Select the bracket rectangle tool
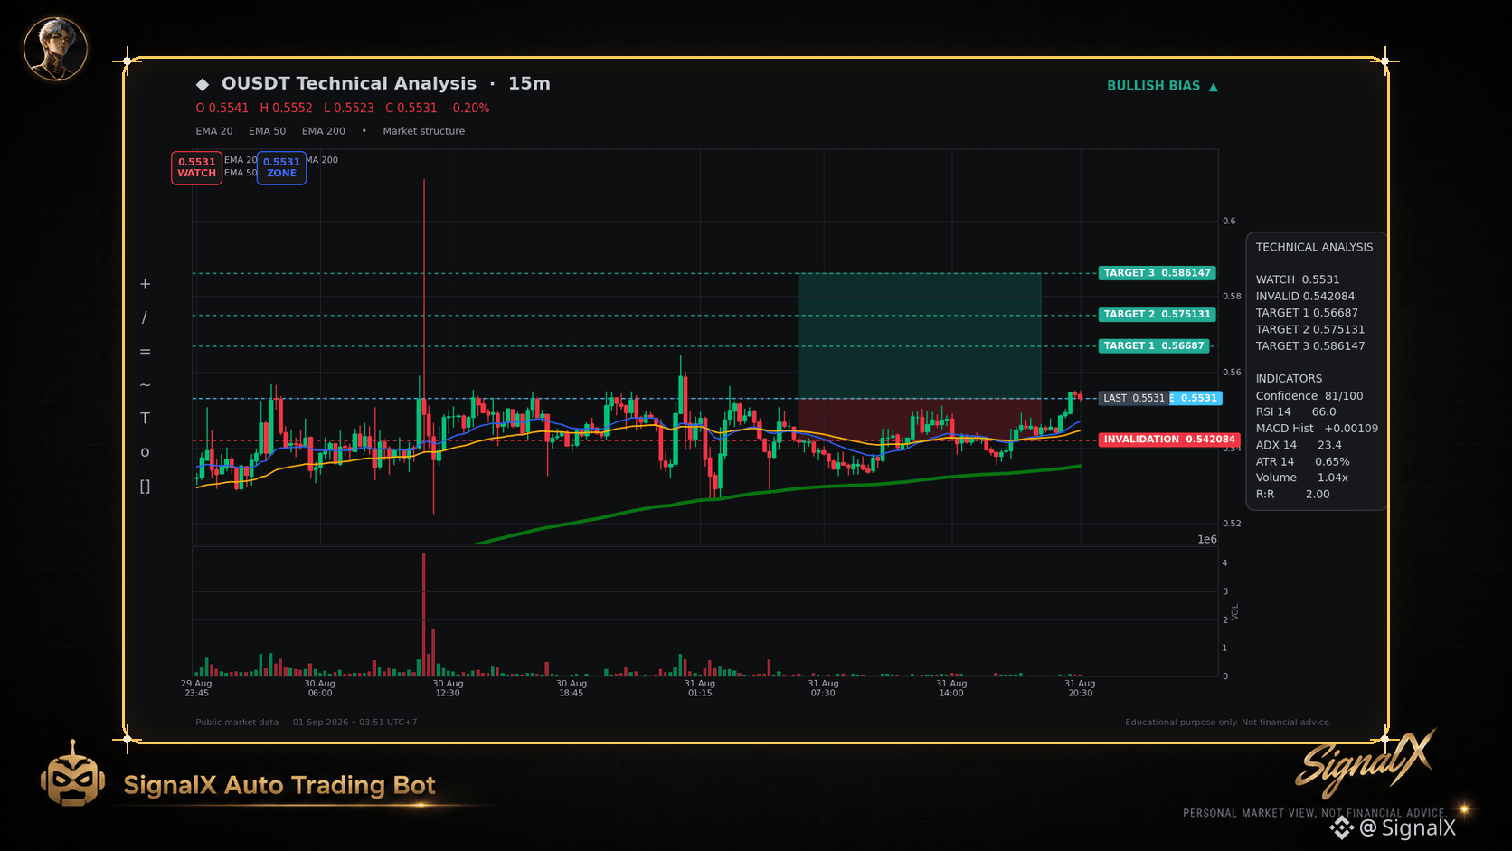 click(145, 487)
